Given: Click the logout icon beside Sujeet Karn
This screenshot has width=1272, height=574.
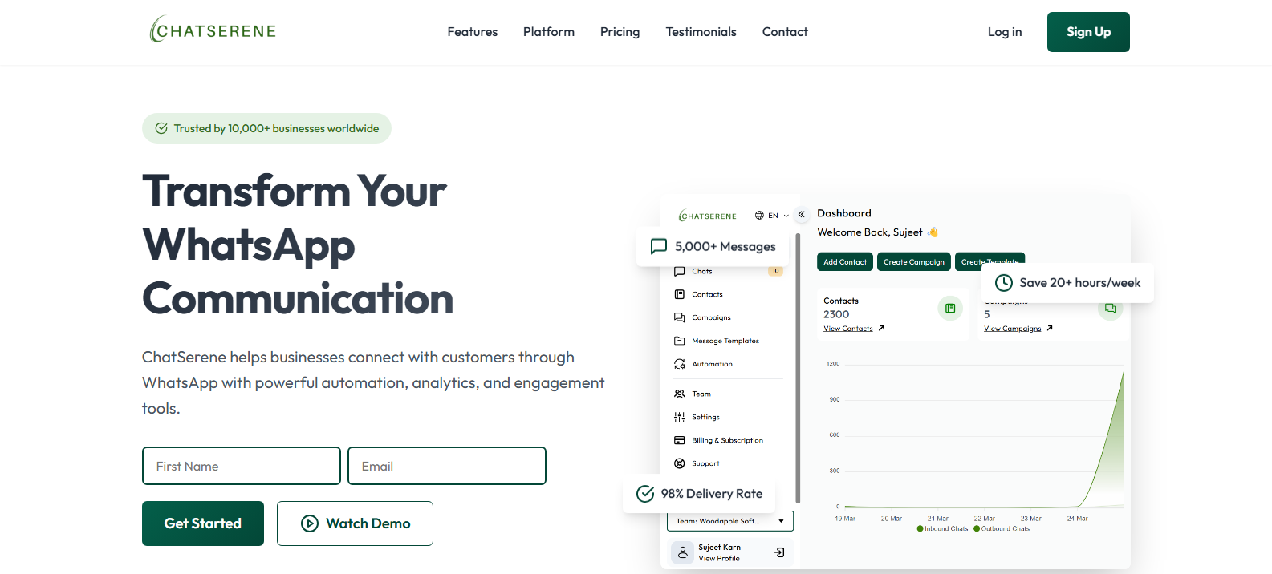Looking at the screenshot, I should (x=779, y=552).
